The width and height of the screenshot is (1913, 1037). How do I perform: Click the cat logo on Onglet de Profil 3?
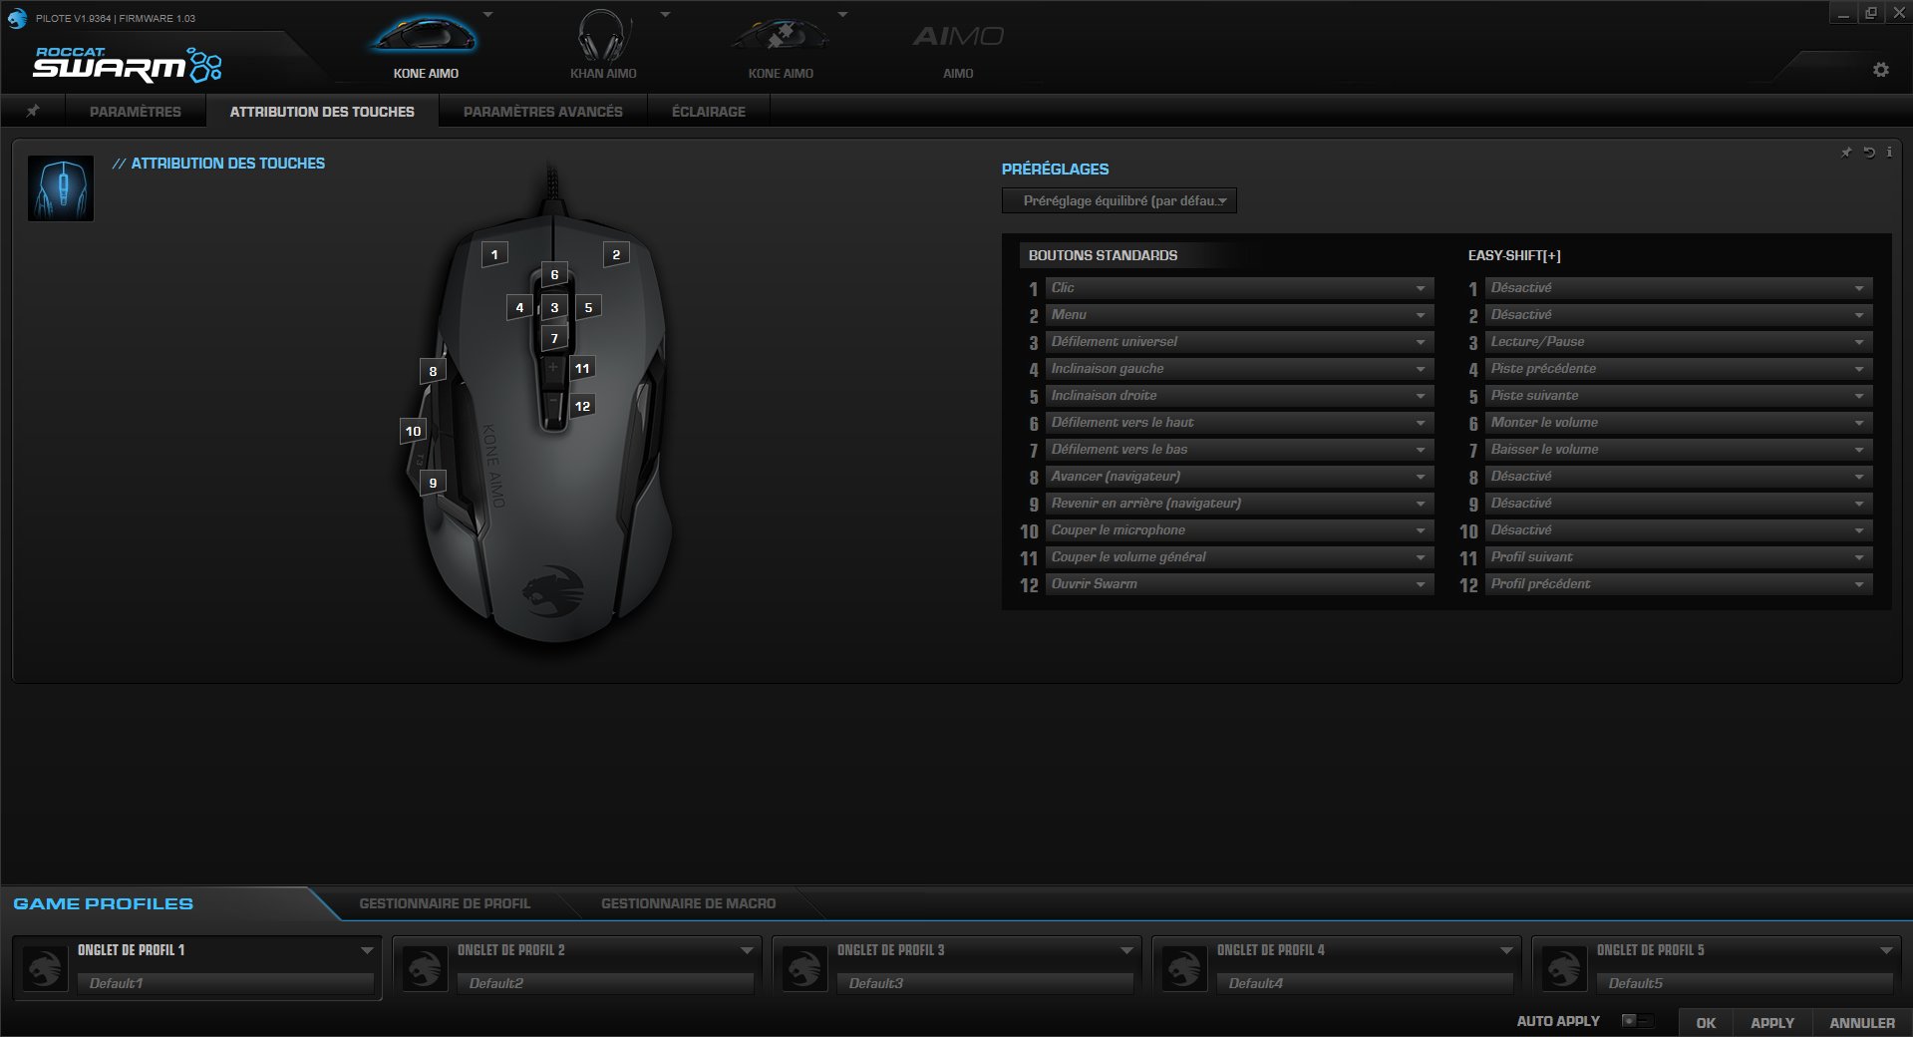[x=805, y=966]
